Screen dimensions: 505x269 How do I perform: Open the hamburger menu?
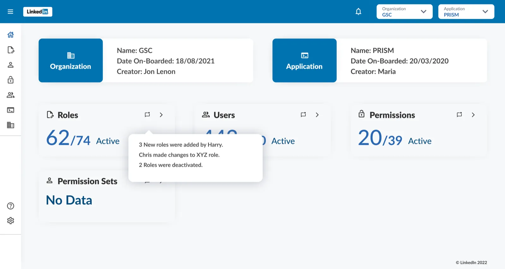pyautogui.click(x=10, y=12)
